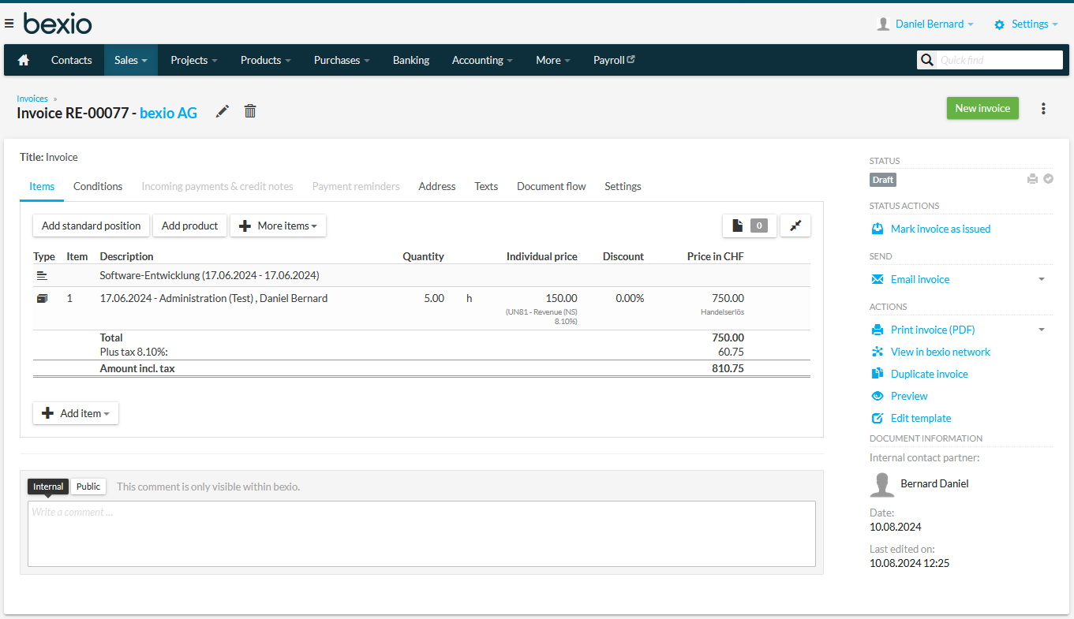The image size is (1074, 619).
Task: Click the 810.75 amount incl. tax value
Action: click(x=728, y=368)
